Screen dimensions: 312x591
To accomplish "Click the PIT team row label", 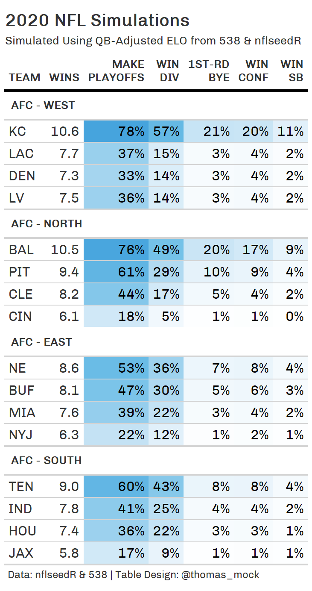I will (18, 272).
